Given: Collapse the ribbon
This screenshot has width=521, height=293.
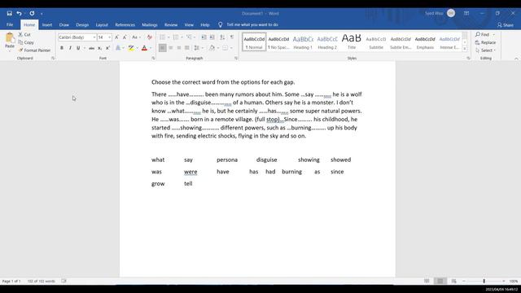Looking at the screenshot, I should click(516, 59).
